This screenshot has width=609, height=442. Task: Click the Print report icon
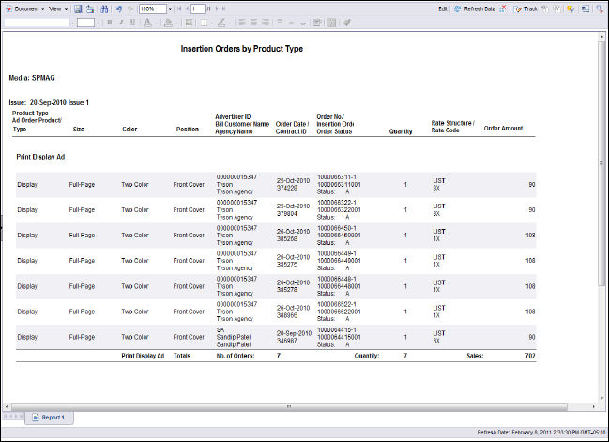(x=90, y=8)
